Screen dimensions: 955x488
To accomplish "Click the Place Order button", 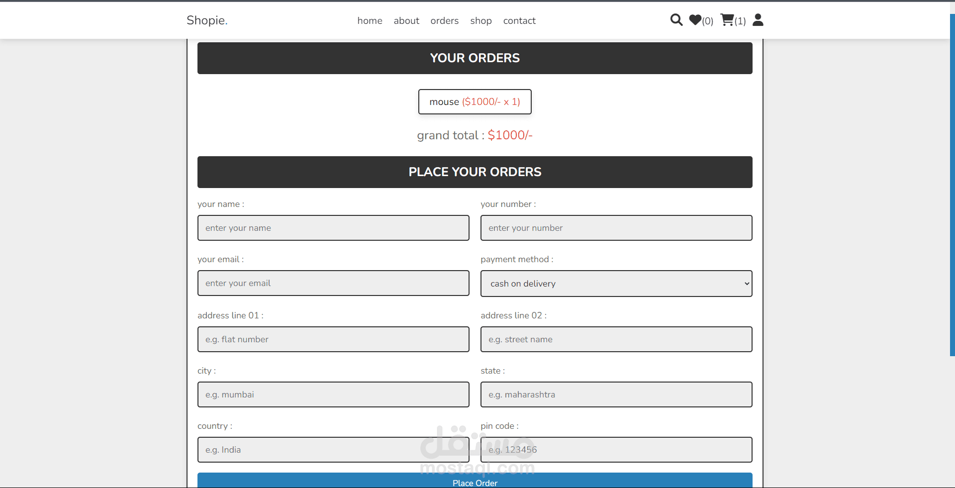I will coord(475,481).
